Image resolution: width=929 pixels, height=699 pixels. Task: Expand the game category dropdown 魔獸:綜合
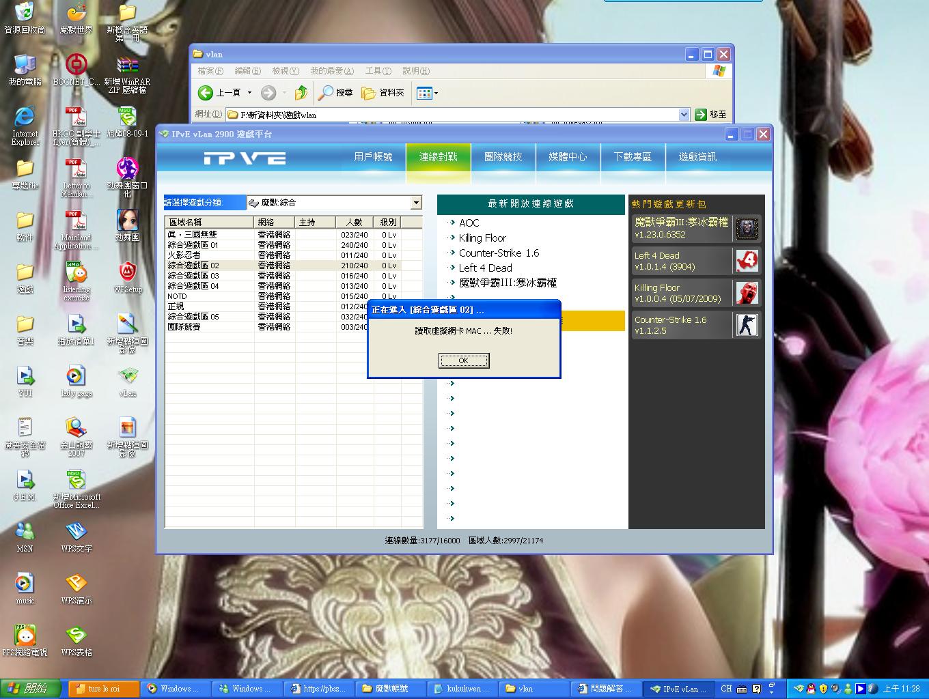(416, 203)
